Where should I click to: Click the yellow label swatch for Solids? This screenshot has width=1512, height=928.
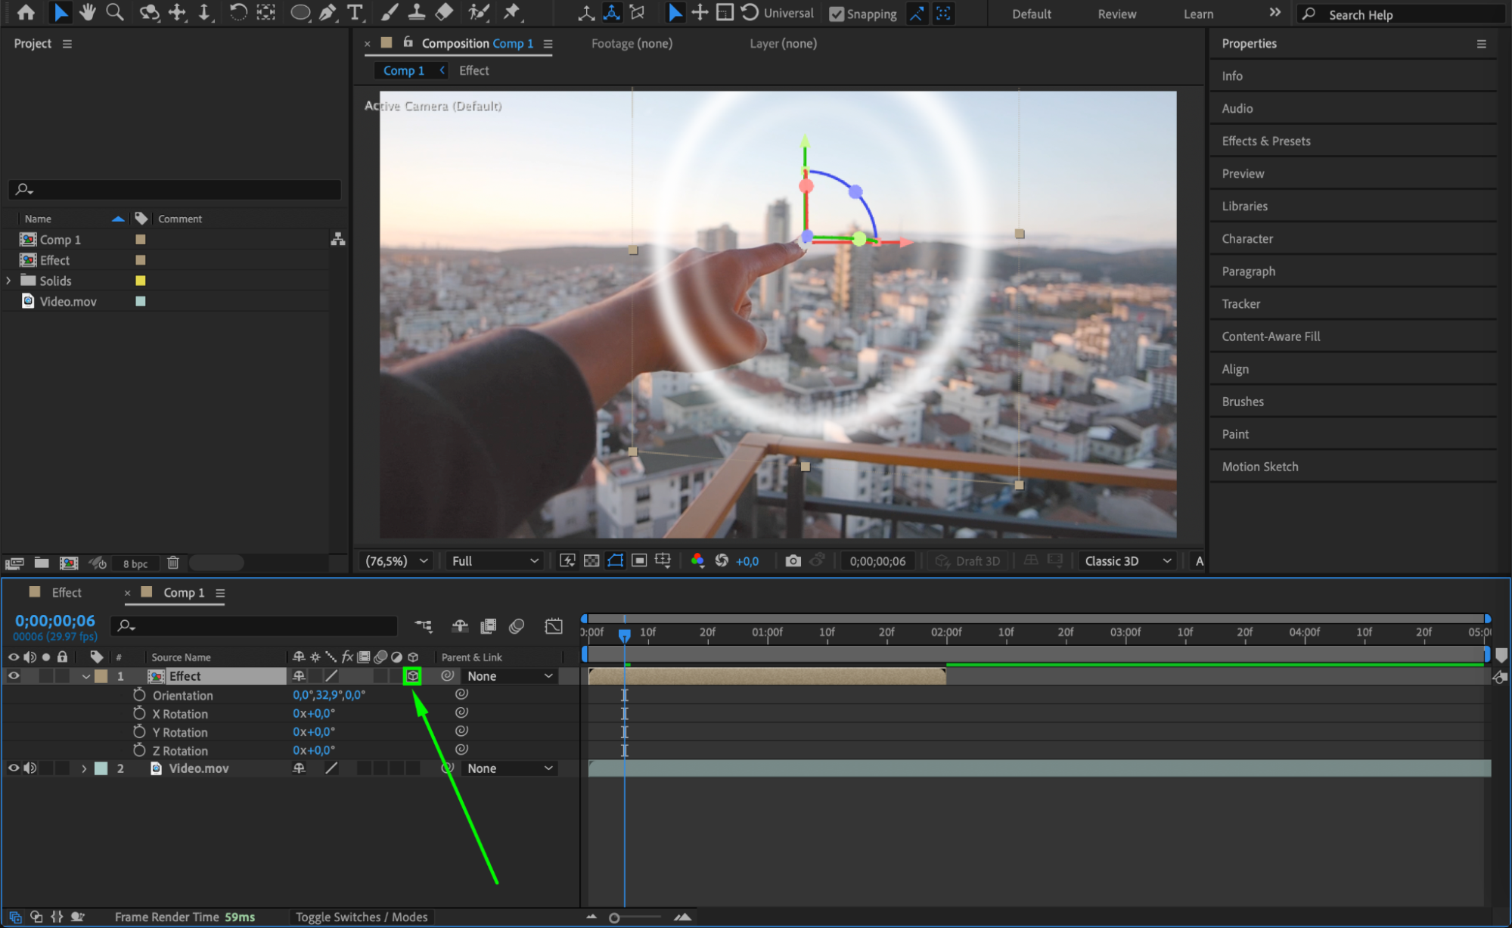(x=140, y=281)
